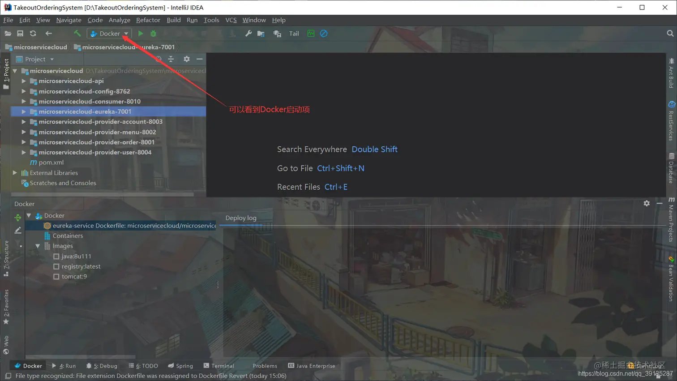Click the Docker deploy arrows icon
This screenshot has width=677, height=381.
coord(17,217)
